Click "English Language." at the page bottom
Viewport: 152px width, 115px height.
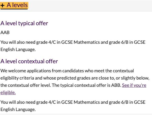pos(18,109)
